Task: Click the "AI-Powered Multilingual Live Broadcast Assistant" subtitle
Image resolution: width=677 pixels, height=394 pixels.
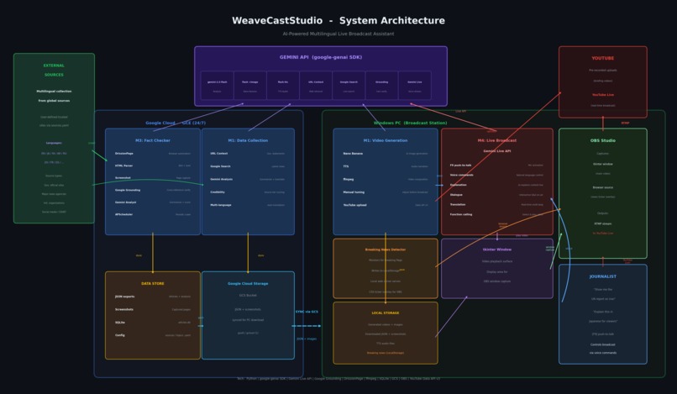Action: [x=338, y=34]
